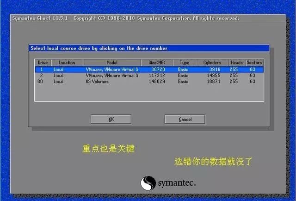
Task: Click the Sectors column header
Action: click(254, 63)
